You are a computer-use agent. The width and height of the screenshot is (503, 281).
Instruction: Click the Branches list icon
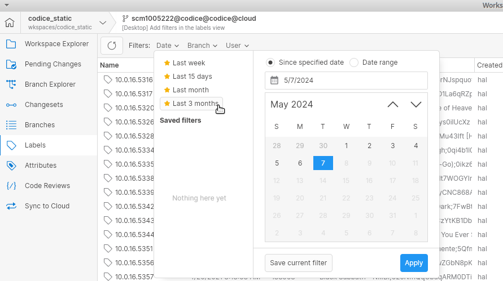[x=11, y=125]
